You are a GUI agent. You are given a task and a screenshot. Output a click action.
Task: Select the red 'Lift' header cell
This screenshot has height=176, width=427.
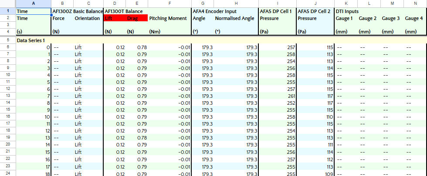point(115,18)
